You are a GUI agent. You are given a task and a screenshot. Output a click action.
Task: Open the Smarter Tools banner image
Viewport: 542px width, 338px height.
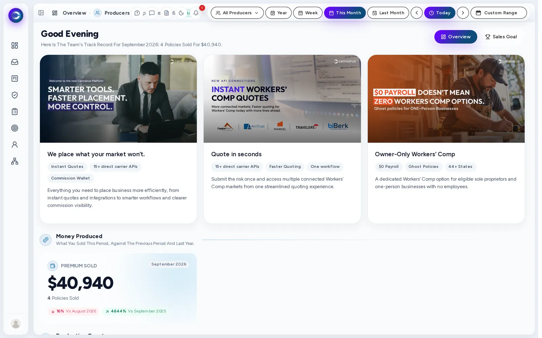point(118,99)
